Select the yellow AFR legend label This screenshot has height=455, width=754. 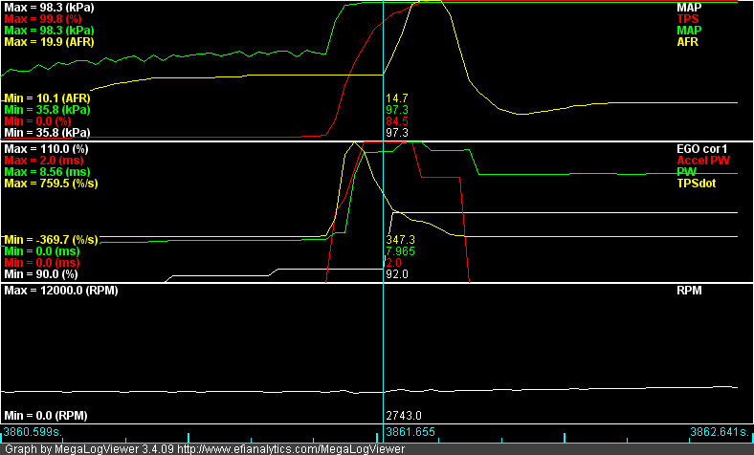(x=688, y=42)
